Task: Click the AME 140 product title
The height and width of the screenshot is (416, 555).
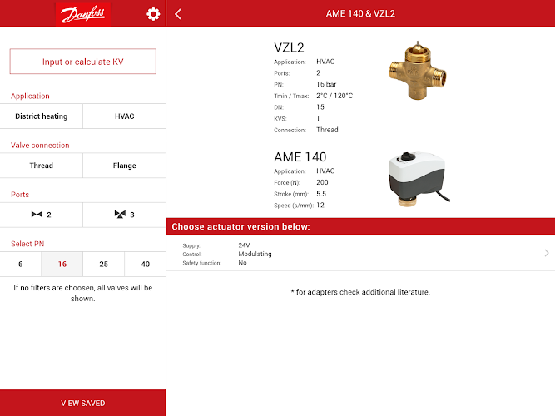Action: (300, 157)
